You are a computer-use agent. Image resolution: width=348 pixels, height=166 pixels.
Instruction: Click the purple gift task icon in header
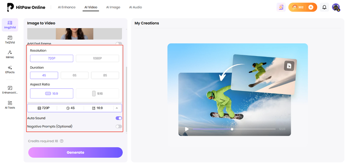[281, 7]
